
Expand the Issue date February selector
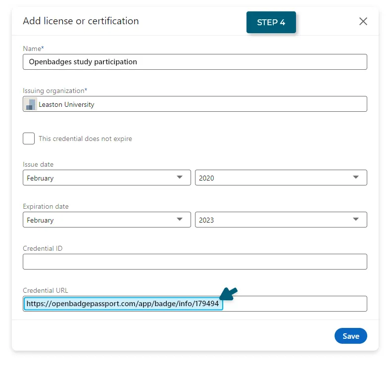pos(107,178)
